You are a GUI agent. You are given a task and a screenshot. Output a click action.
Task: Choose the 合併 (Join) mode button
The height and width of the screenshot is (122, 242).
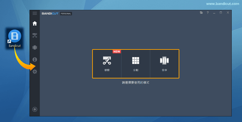(x=164, y=64)
